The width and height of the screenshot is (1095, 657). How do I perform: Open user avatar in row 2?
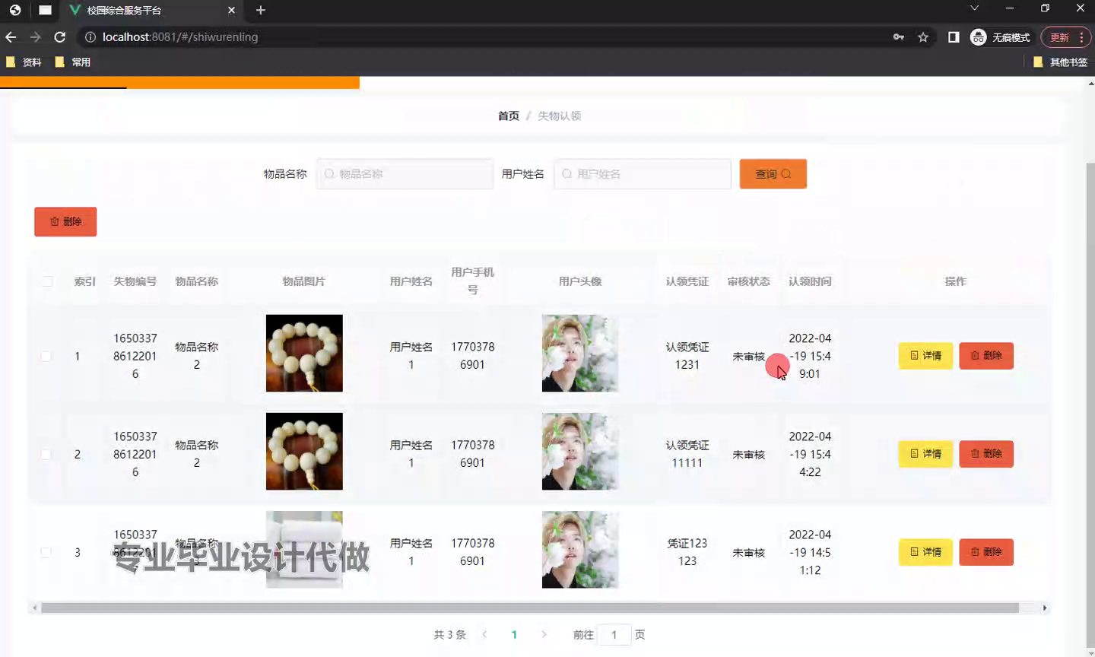tap(580, 451)
